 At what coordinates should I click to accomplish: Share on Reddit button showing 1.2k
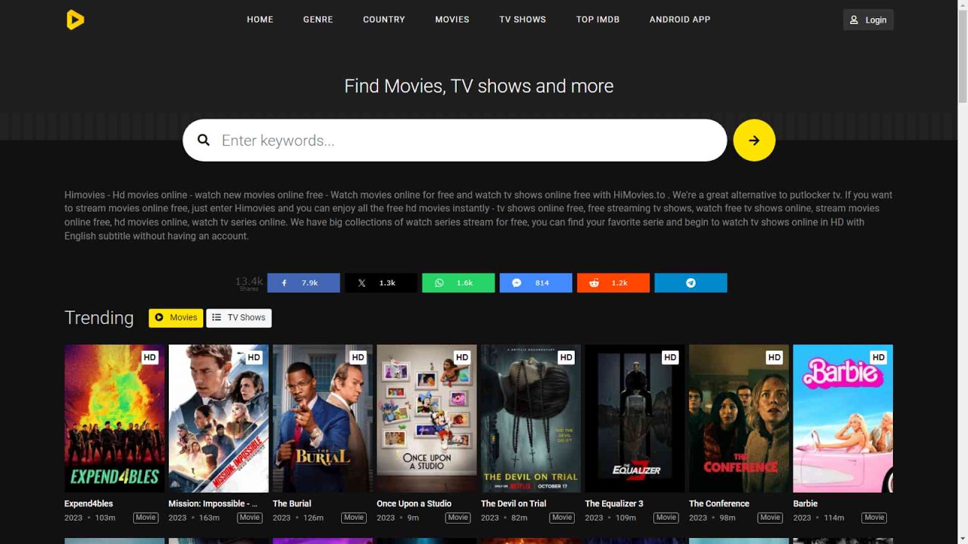613,283
